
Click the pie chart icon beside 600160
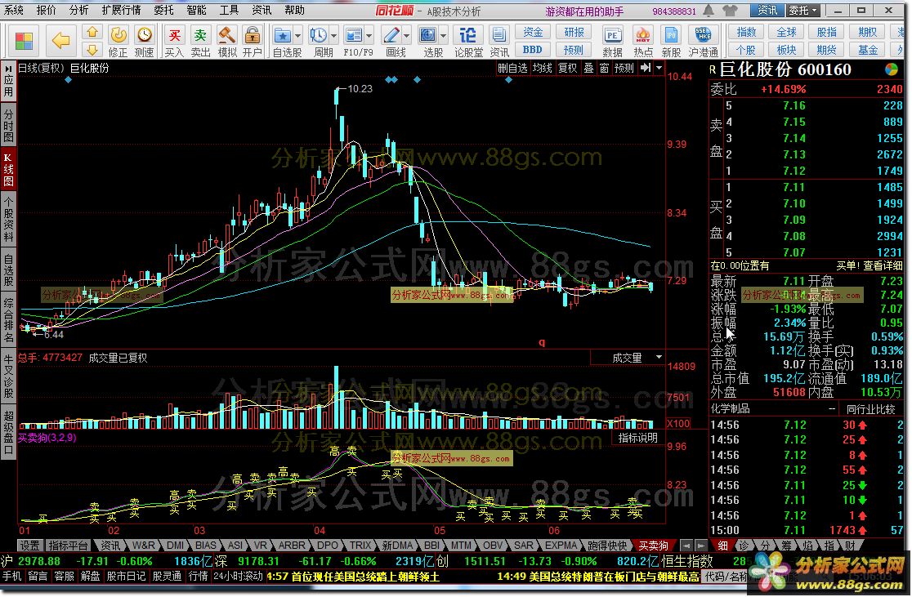pyautogui.click(x=891, y=69)
